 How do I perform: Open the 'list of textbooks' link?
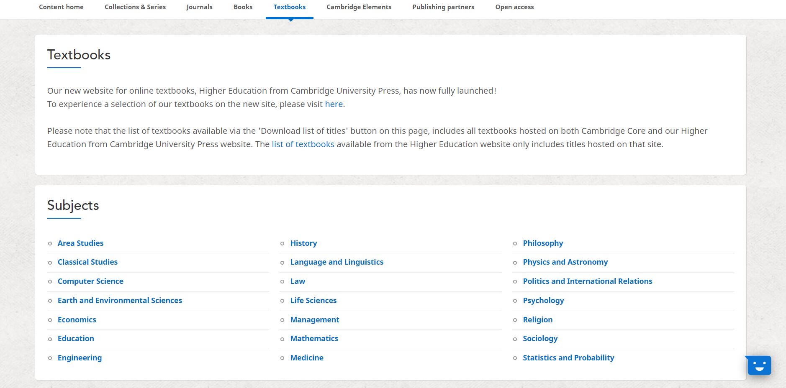[303, 144]
